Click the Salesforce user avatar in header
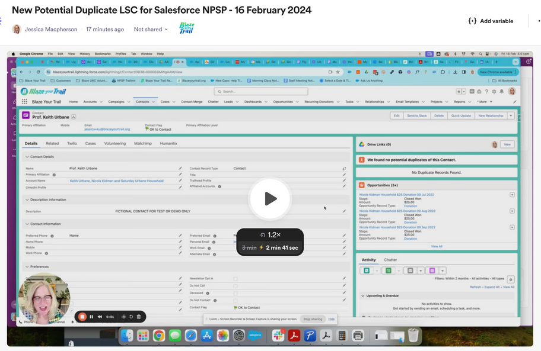The image size is (541, 351). click(512, 91)
